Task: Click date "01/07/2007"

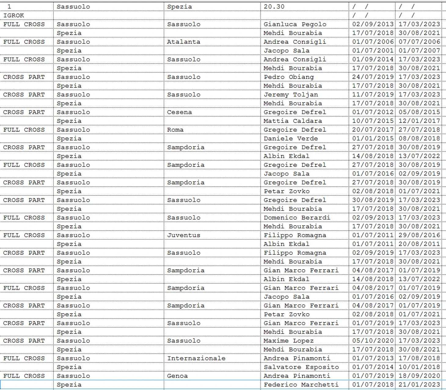Action: click(x=419, y=50)
